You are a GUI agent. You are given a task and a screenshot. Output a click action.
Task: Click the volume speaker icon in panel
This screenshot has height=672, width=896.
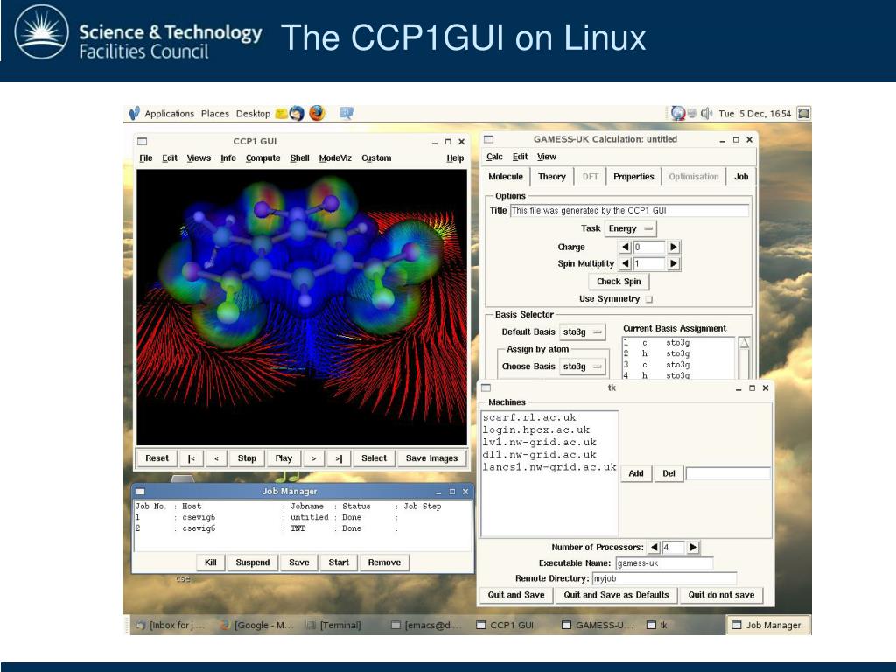tap(706, 113)
